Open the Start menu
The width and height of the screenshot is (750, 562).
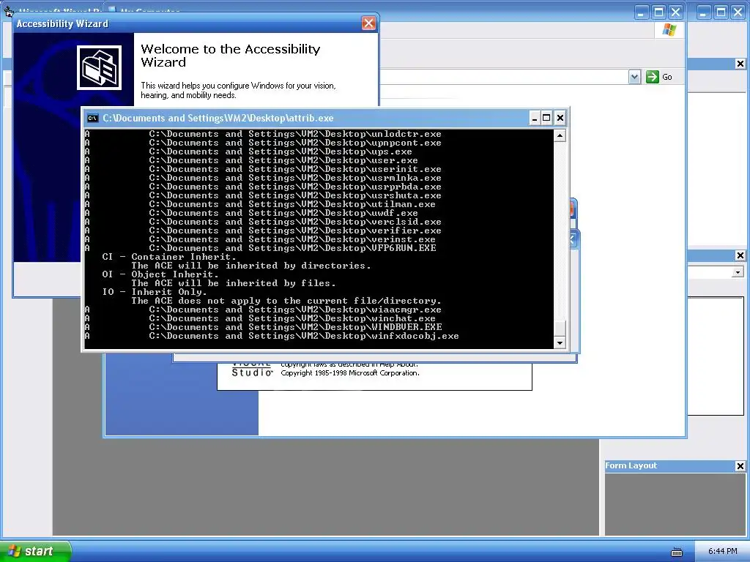[35, 551]
